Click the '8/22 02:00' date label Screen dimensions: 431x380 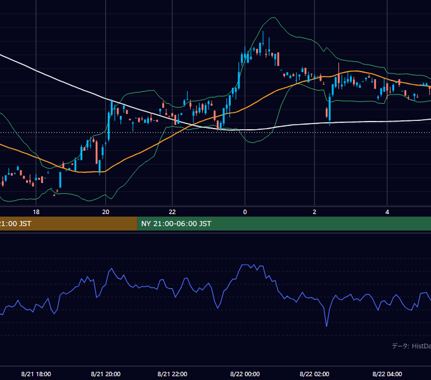[x=314, y=374]
